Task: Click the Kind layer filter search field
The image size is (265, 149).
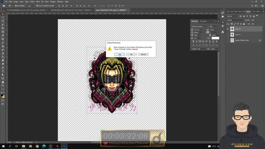Action: (232, 16)
